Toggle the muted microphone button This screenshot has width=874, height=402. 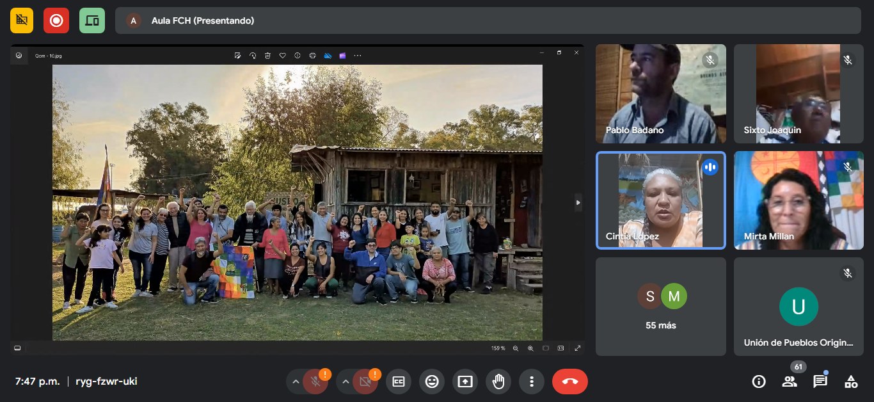coord(315,382)
